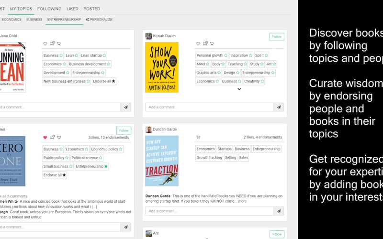The width and height of the screenshot is (383, 239).
Task: Open Selling topic tag on Traction
Action: click(231, 158)
